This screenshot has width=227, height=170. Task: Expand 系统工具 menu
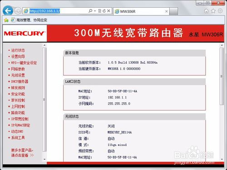[18, 138]
